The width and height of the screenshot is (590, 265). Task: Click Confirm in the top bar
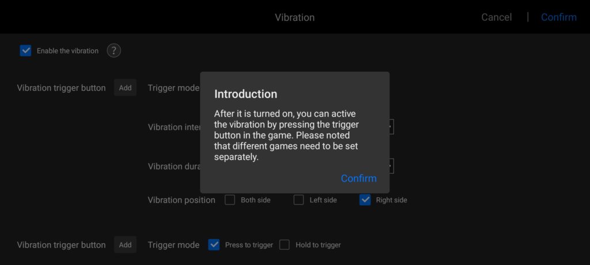(558, 17)
